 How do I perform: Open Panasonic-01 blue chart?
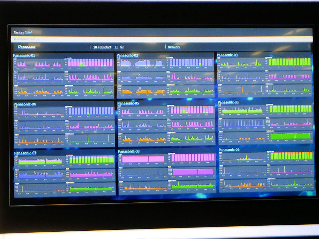pos(39,78)
